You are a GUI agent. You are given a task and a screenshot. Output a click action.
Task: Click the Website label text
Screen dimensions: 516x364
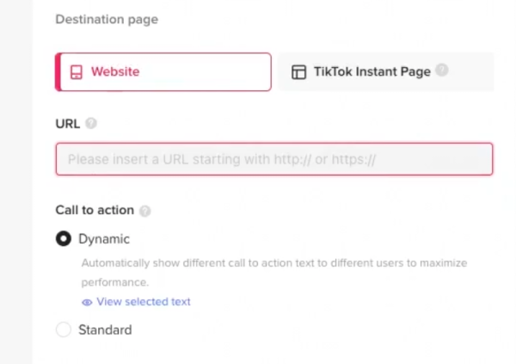pos(115,71)
